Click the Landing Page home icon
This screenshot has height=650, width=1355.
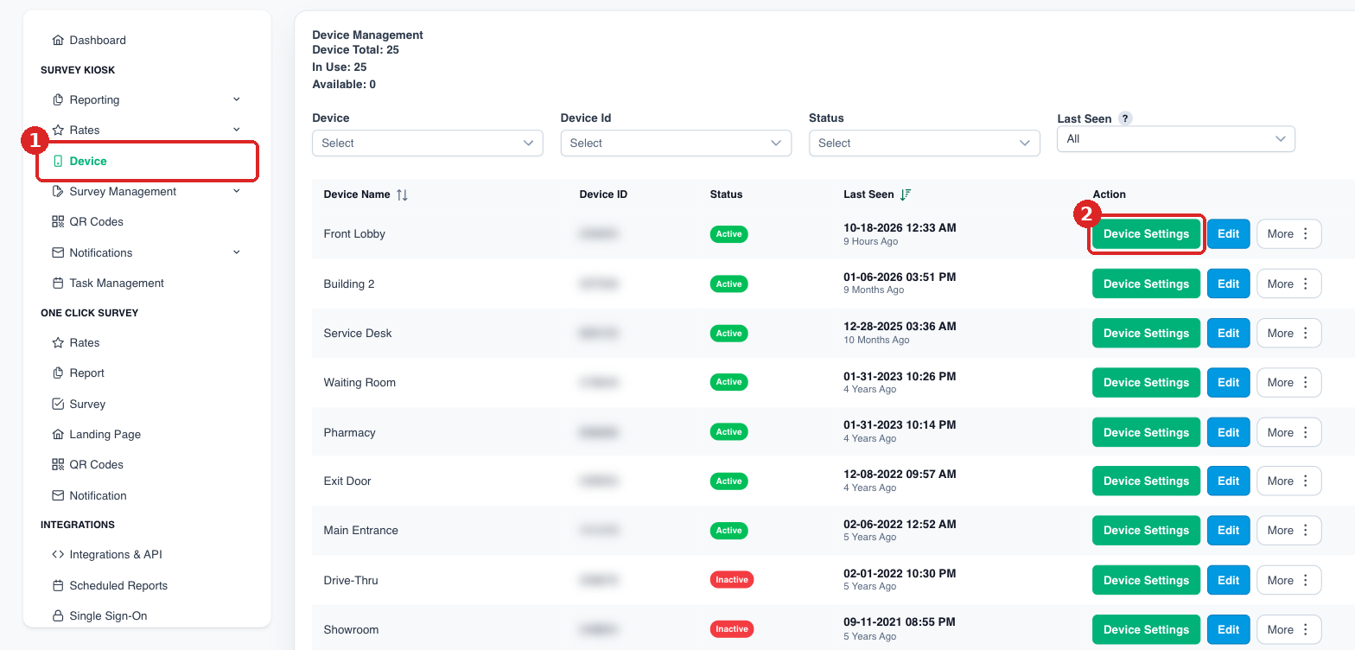pyautogui.click(x=58, y=435)
